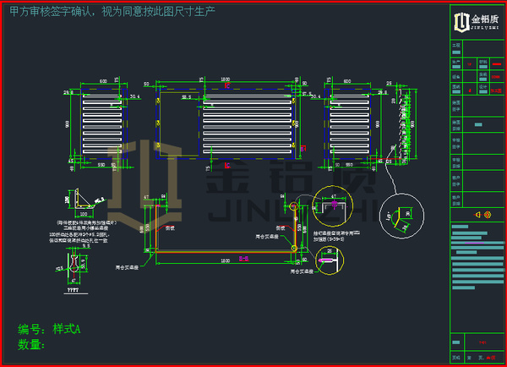Click the large circular angle detail callout
This screenshot has width=507, height=367.
pyautogui.click(x=400, y=217)
